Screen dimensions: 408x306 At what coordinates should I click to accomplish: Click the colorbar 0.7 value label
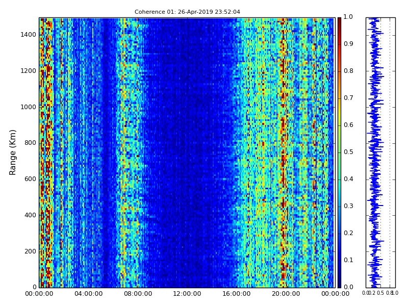point(348,98)
